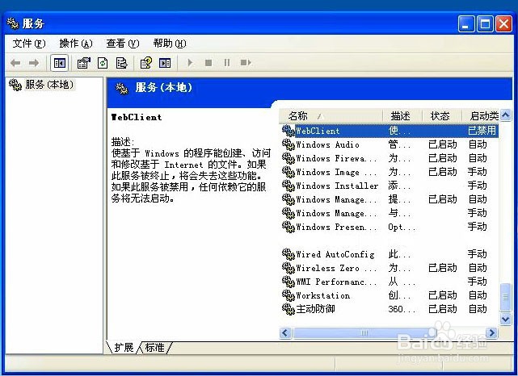
Task: Maximize the 服务 window
Action: pos(485,23)
